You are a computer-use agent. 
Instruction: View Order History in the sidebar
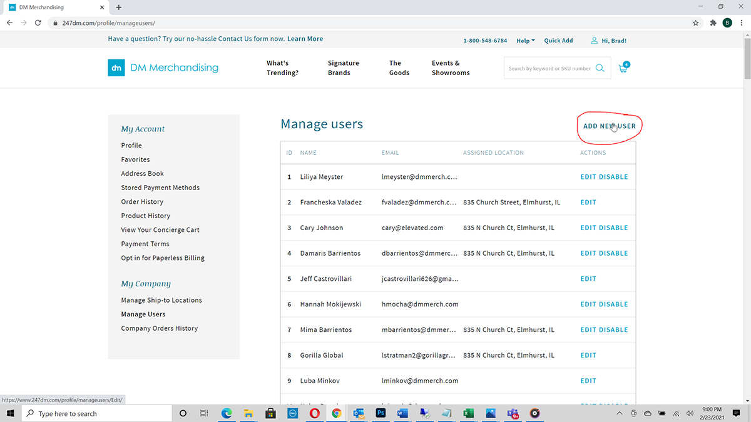pyautogui.click(x=142, y=201)
